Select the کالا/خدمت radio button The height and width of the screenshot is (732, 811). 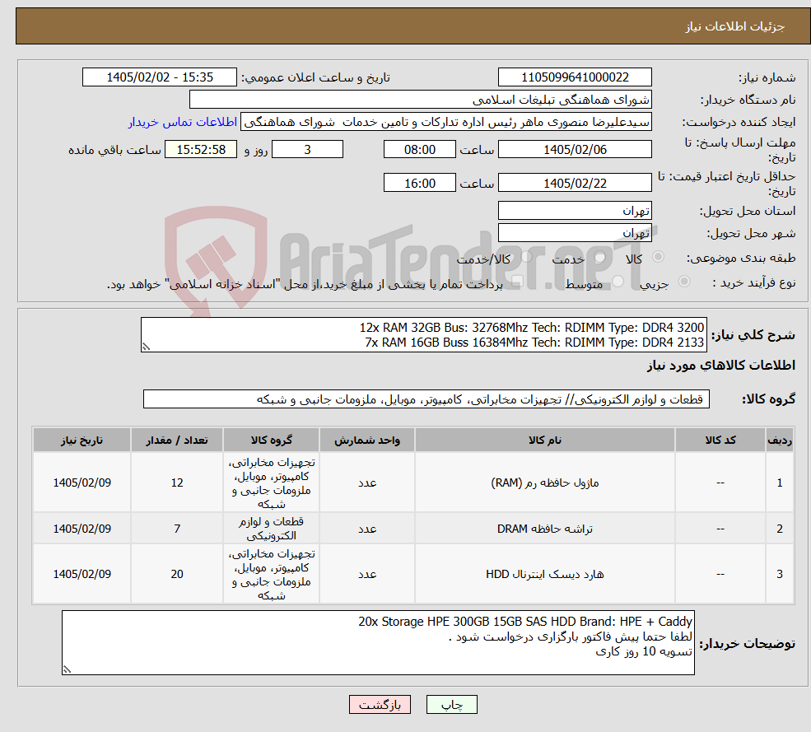(526, 257)
